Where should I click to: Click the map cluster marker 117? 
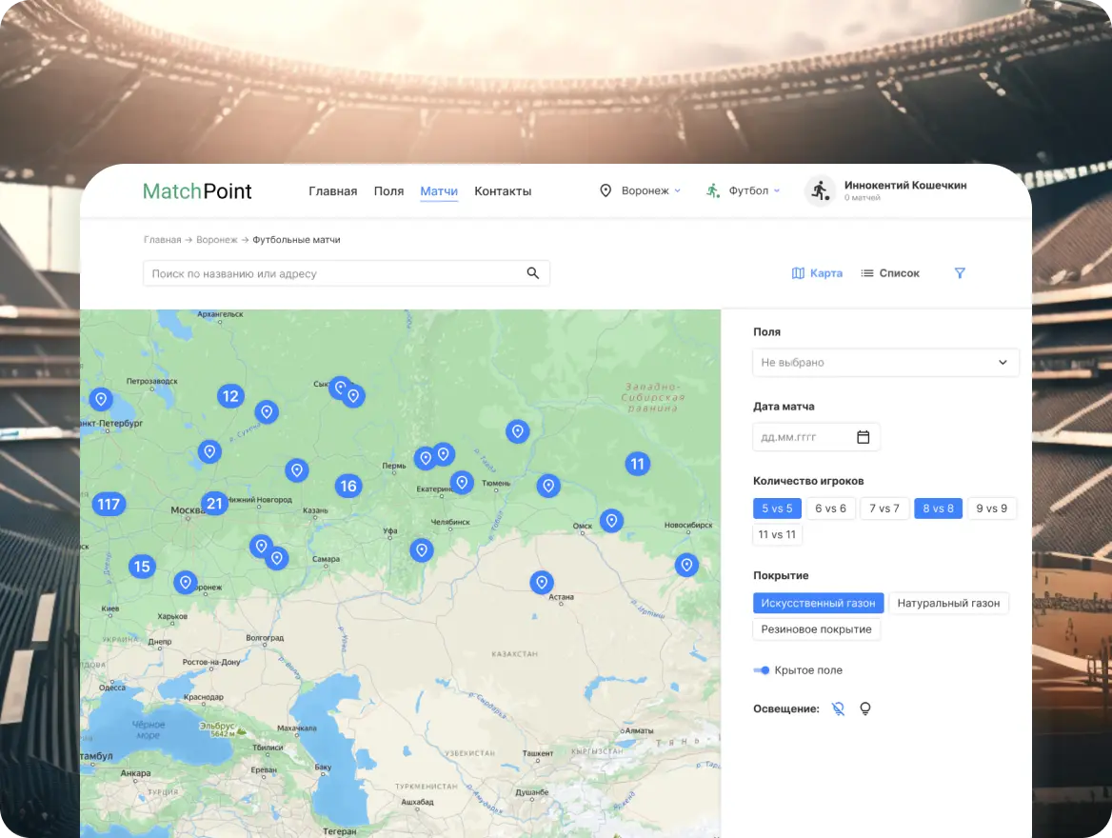point(109,505)
